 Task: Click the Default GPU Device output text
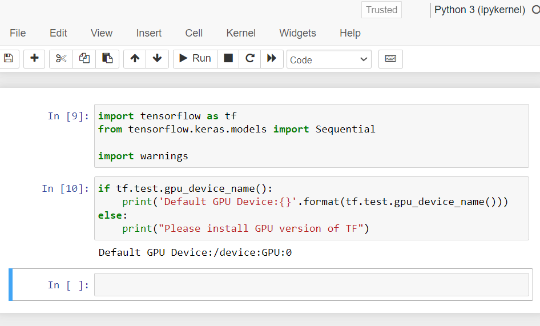pyautogui.click(x=195, y=252)
